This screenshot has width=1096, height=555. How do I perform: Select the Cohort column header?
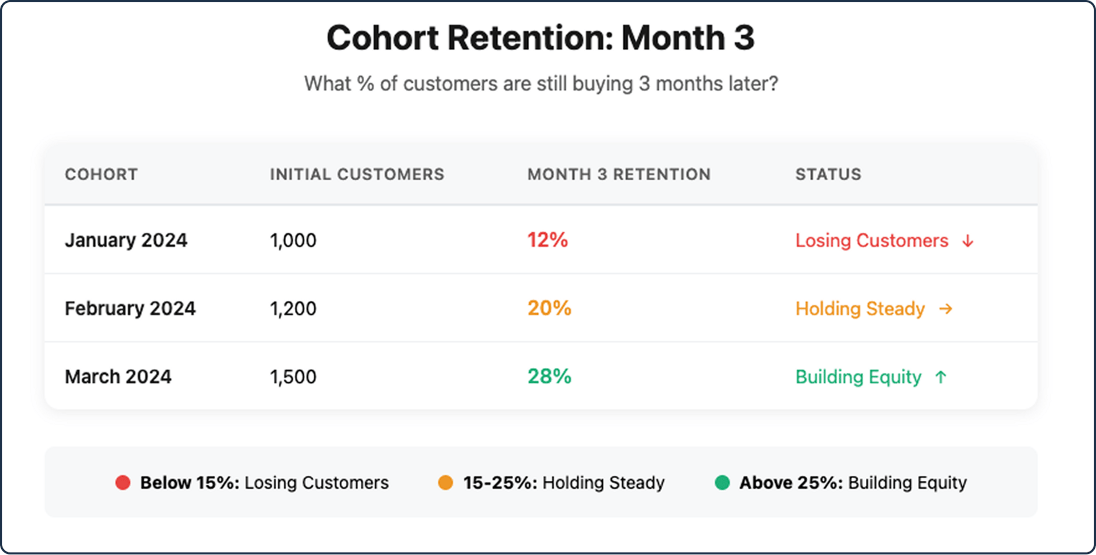click(101, 174)
